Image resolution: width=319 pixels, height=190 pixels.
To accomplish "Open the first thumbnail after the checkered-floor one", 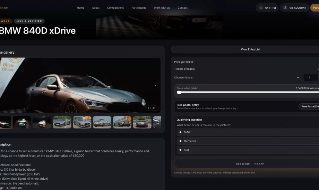I will pyautogui.click(x=62, y=122).
